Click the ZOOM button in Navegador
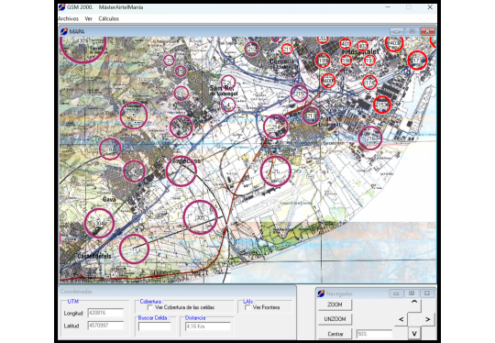The width and height of the screenshot is (495, 343). pyautogui.click(x=335, y=304)
